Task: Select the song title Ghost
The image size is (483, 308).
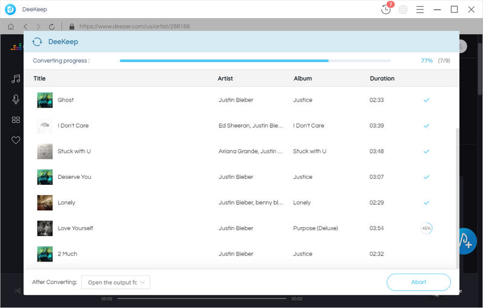Action: coord(66,100)
